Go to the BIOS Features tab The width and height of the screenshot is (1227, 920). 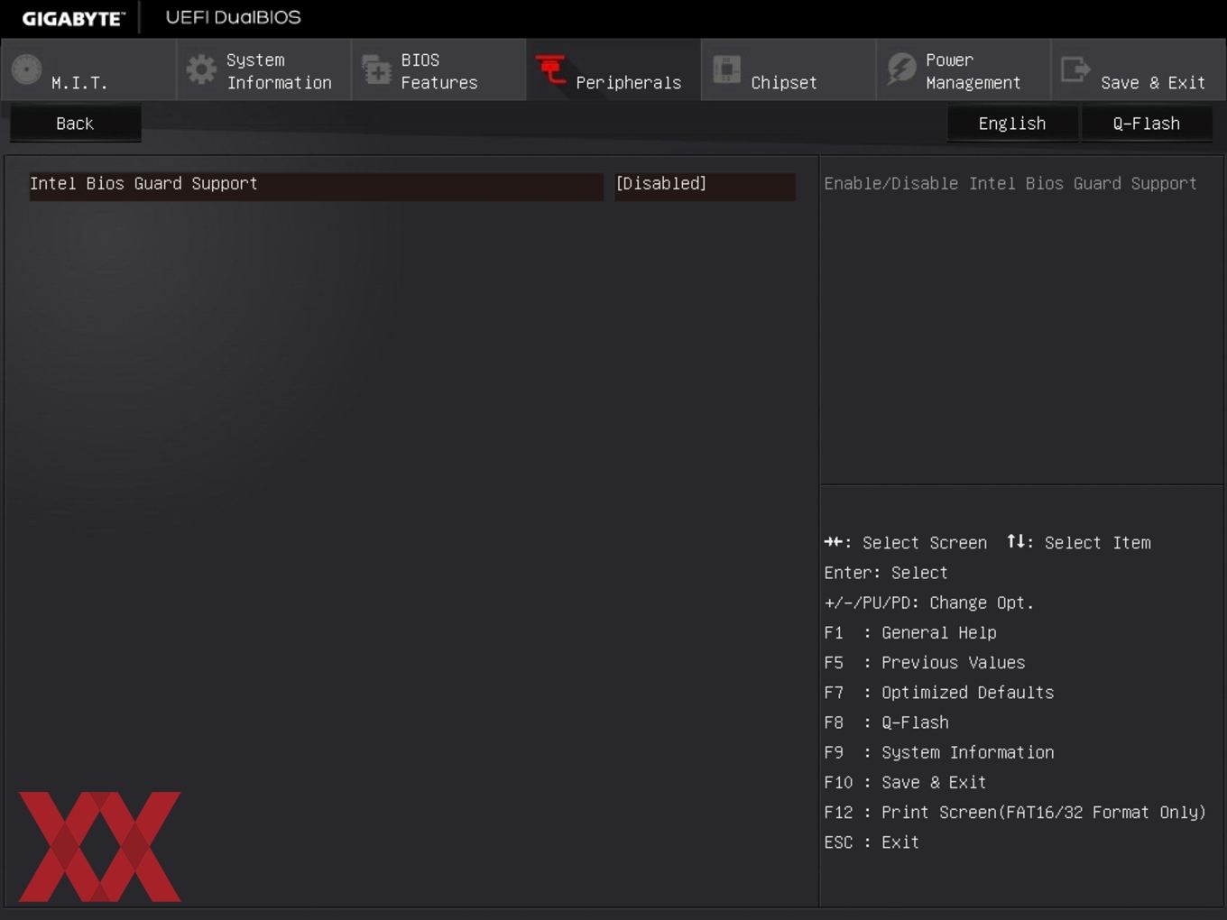pos(438,69)
